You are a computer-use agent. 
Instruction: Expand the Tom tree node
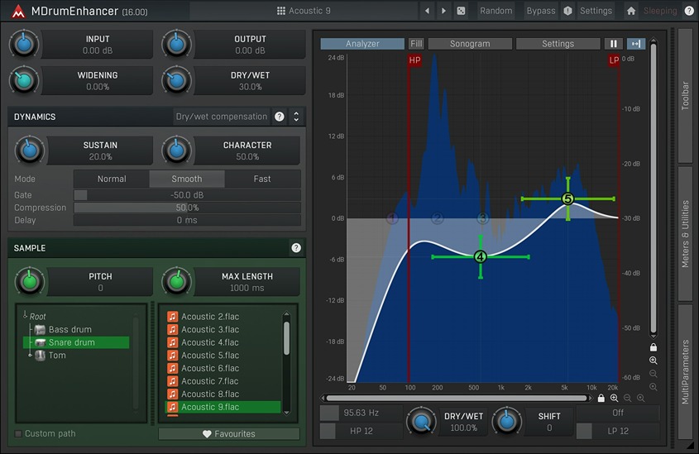tap(31, 355)
